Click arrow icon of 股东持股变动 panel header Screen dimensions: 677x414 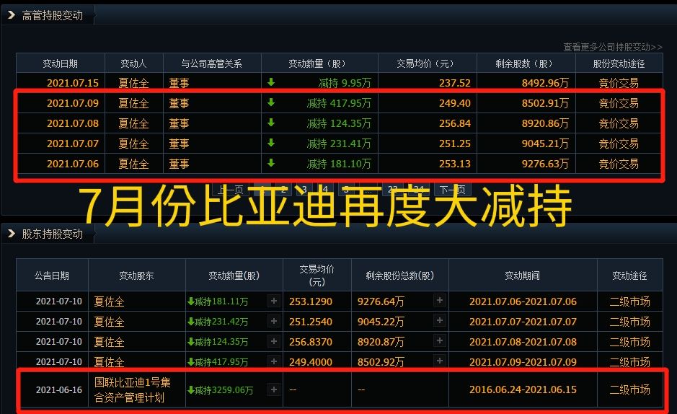pos(12,234)
